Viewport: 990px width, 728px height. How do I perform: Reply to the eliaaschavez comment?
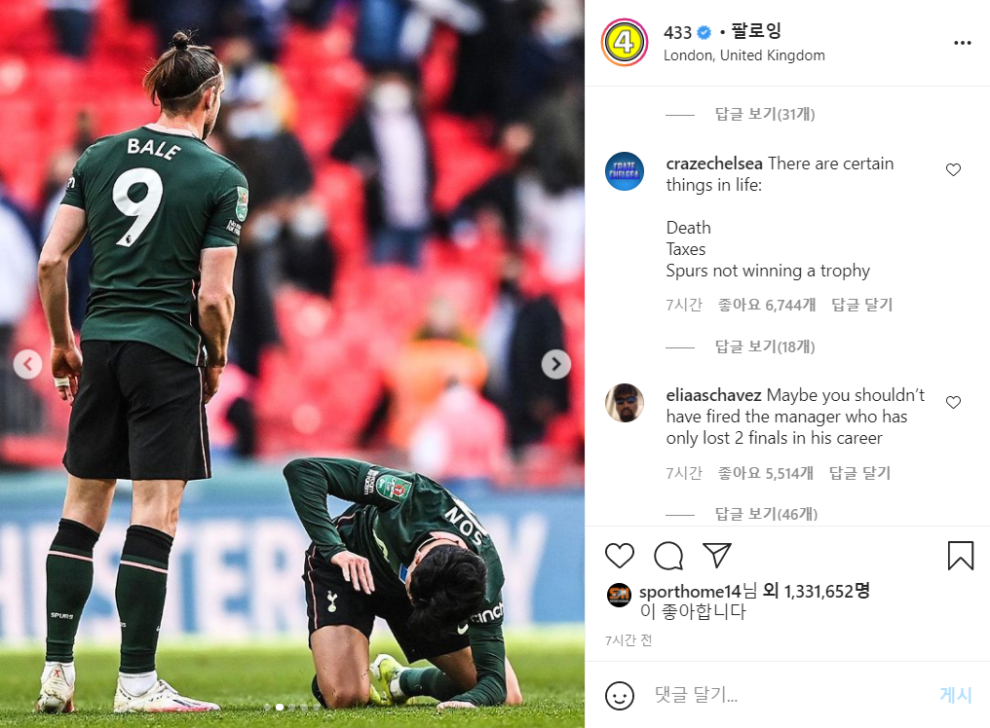click(859, 473)
